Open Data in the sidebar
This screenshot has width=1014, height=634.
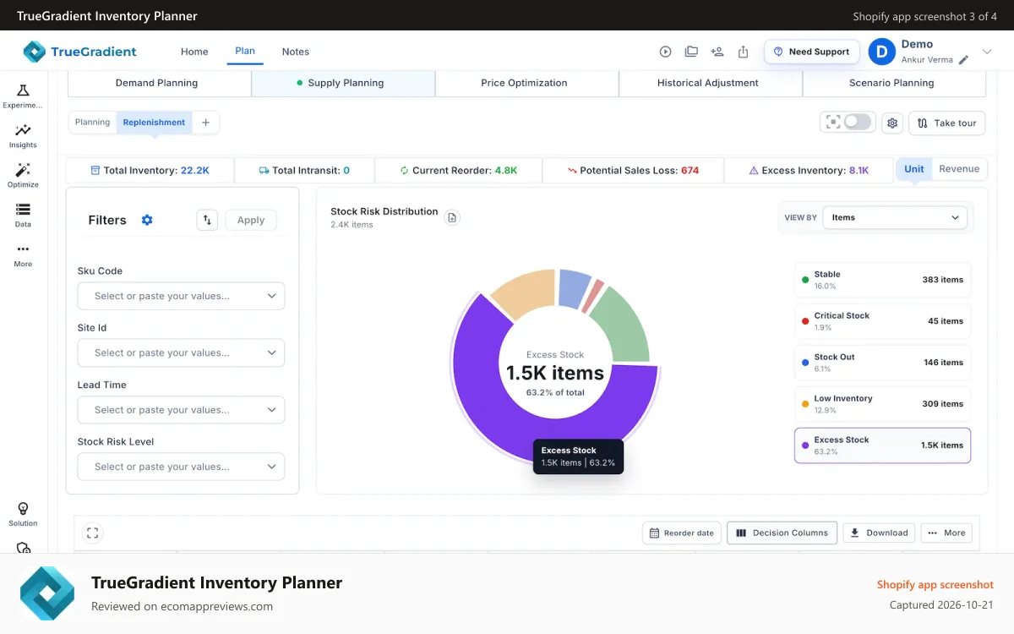(23, 216)
